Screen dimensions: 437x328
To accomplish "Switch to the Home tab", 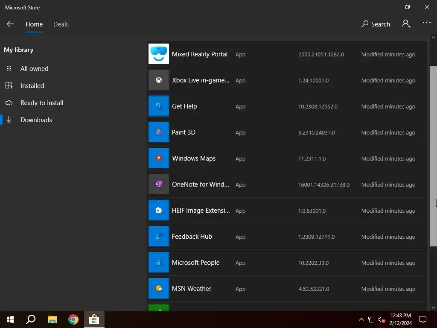I will click(x=34, y=24).
